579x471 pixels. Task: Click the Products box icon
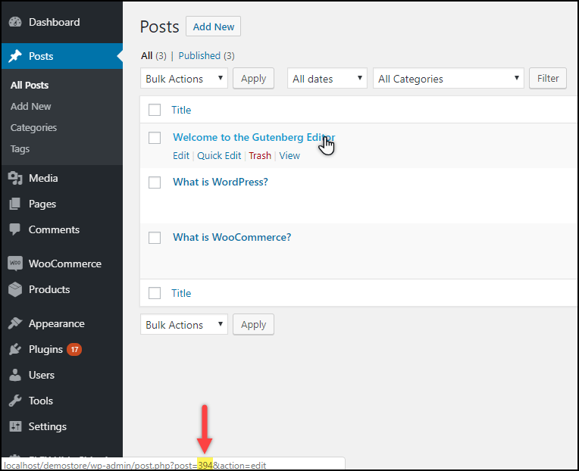pyautogui.click(x=15, y=289)
